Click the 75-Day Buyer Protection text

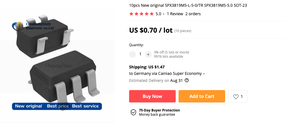pos(159,110)
